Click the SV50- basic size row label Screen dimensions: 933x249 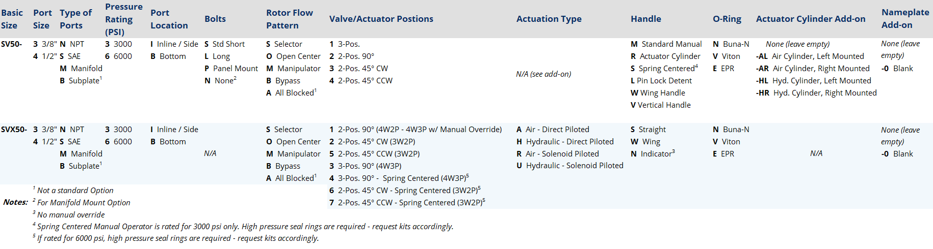(12, 44)
